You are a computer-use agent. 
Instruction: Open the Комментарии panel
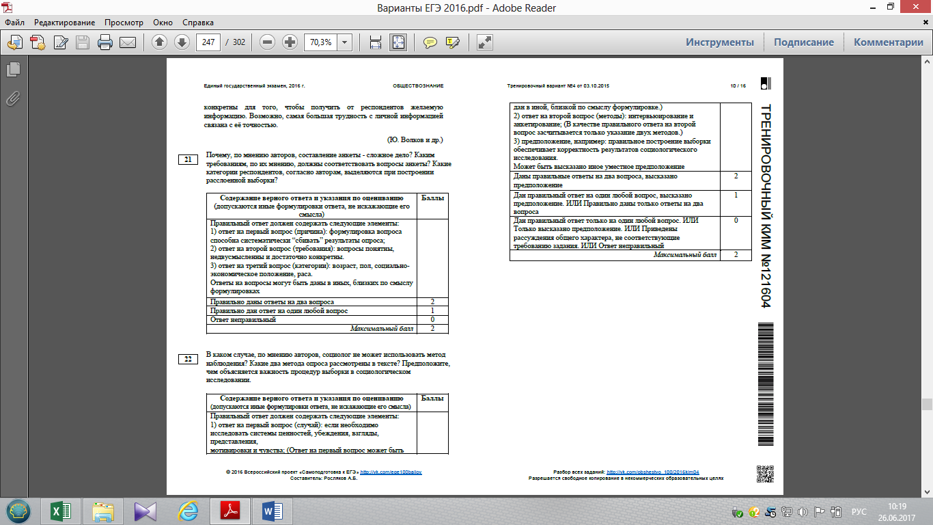[x=889, y=42]
